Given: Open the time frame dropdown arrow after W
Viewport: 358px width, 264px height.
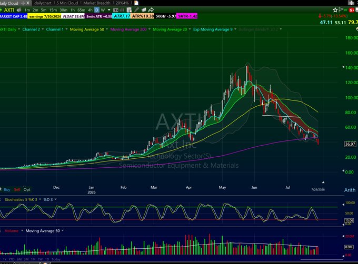Looking at the screenshot, I should (x=109, y=10).
